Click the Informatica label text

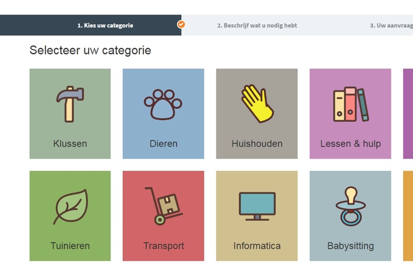click(x=257, y=246)
